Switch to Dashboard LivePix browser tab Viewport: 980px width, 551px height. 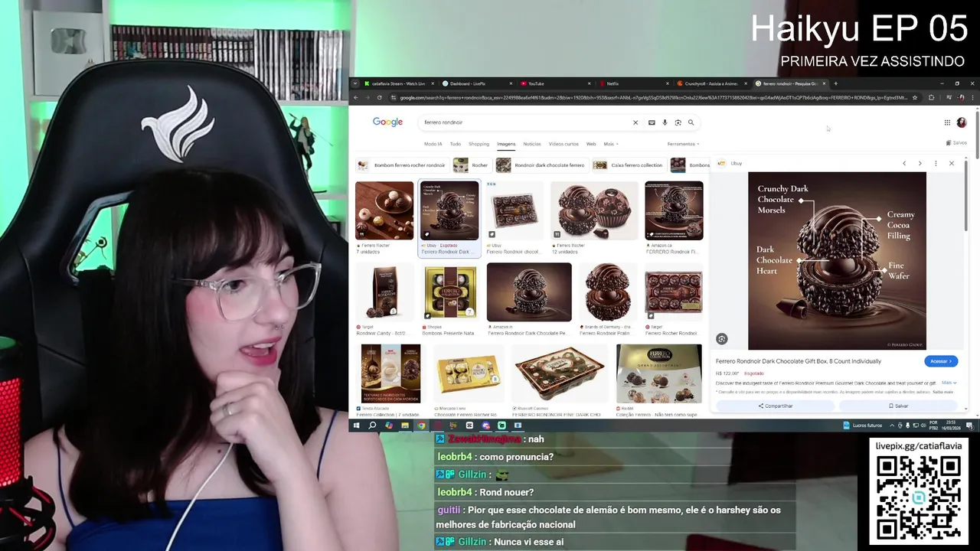pos(475,83)
